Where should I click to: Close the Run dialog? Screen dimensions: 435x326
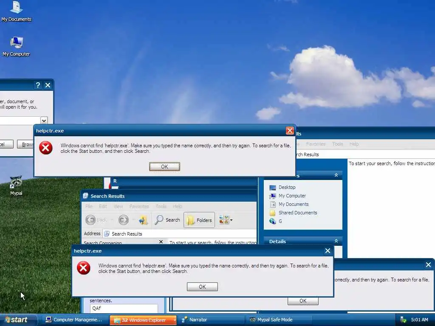pos(48,85)
